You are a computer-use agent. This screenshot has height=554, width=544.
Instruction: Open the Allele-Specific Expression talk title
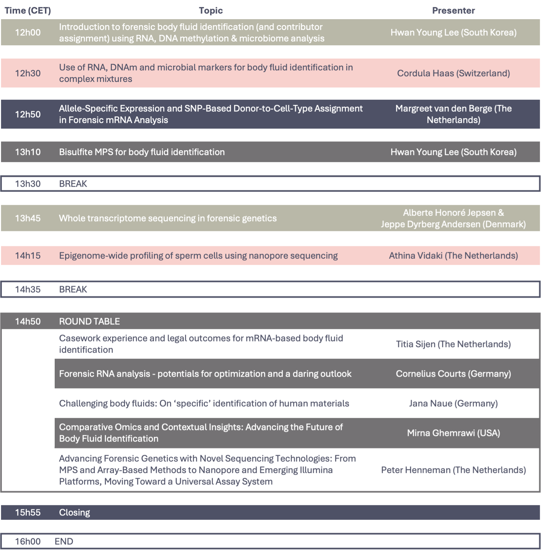[x=211, y=114]
